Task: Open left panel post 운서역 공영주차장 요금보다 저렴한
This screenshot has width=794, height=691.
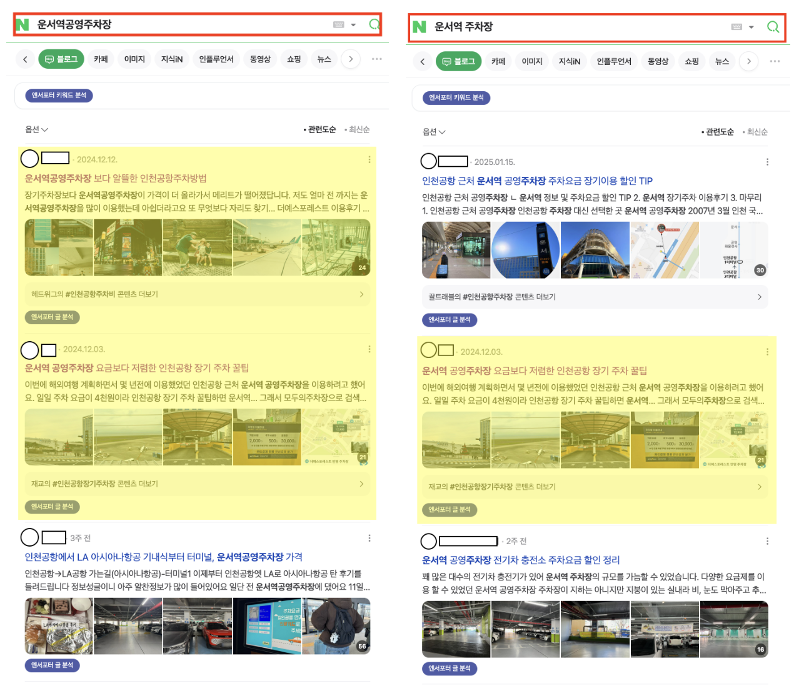Action: 137,368
